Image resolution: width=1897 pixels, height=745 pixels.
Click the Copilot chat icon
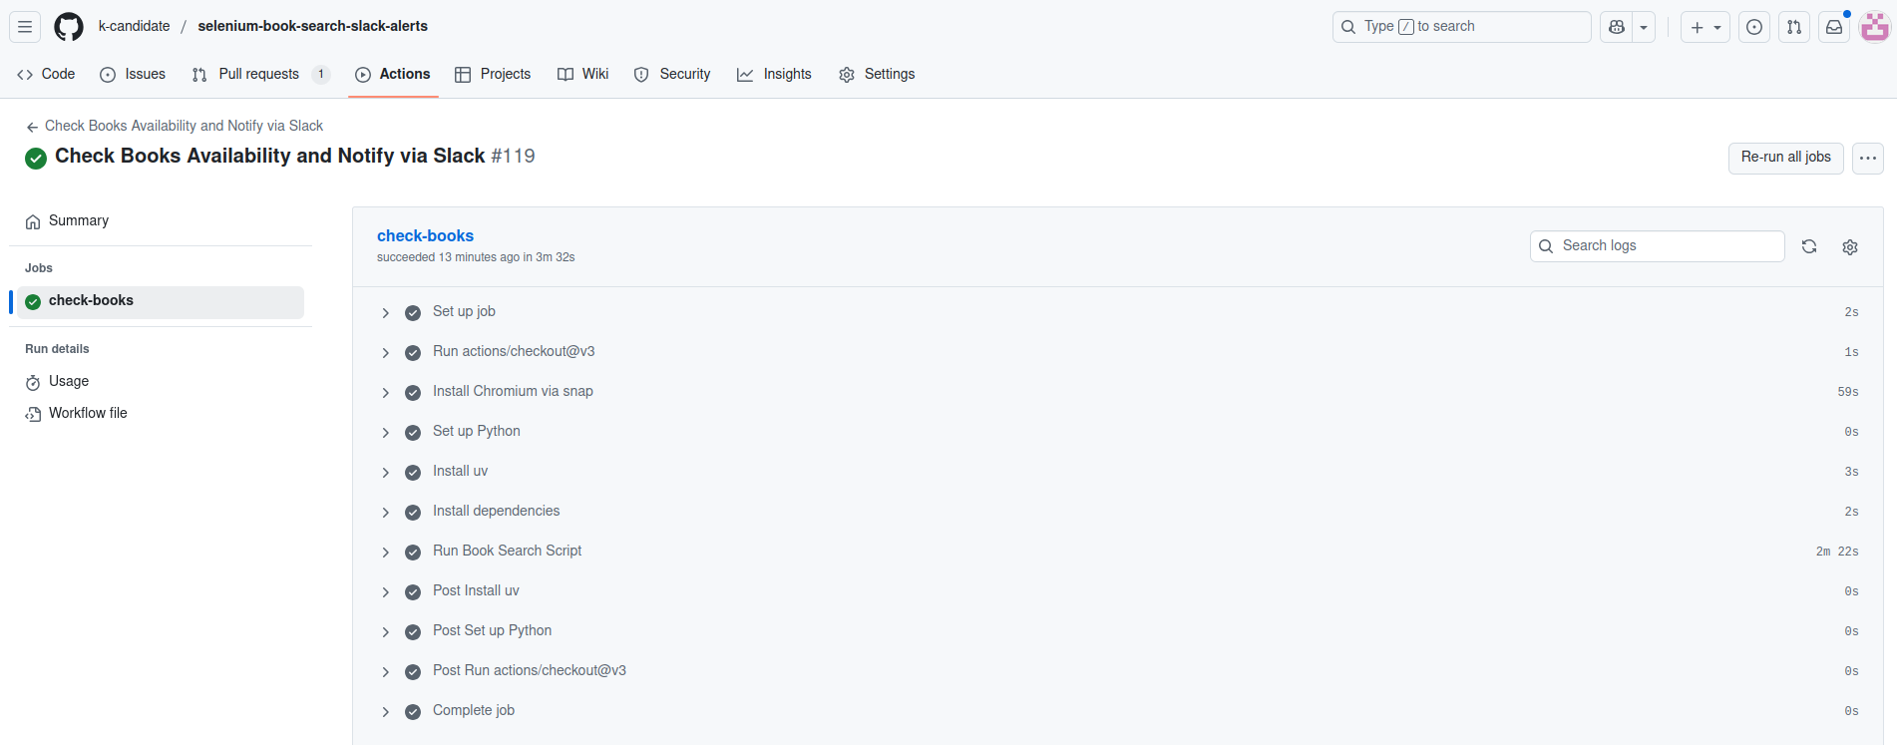coord(1617,27)
